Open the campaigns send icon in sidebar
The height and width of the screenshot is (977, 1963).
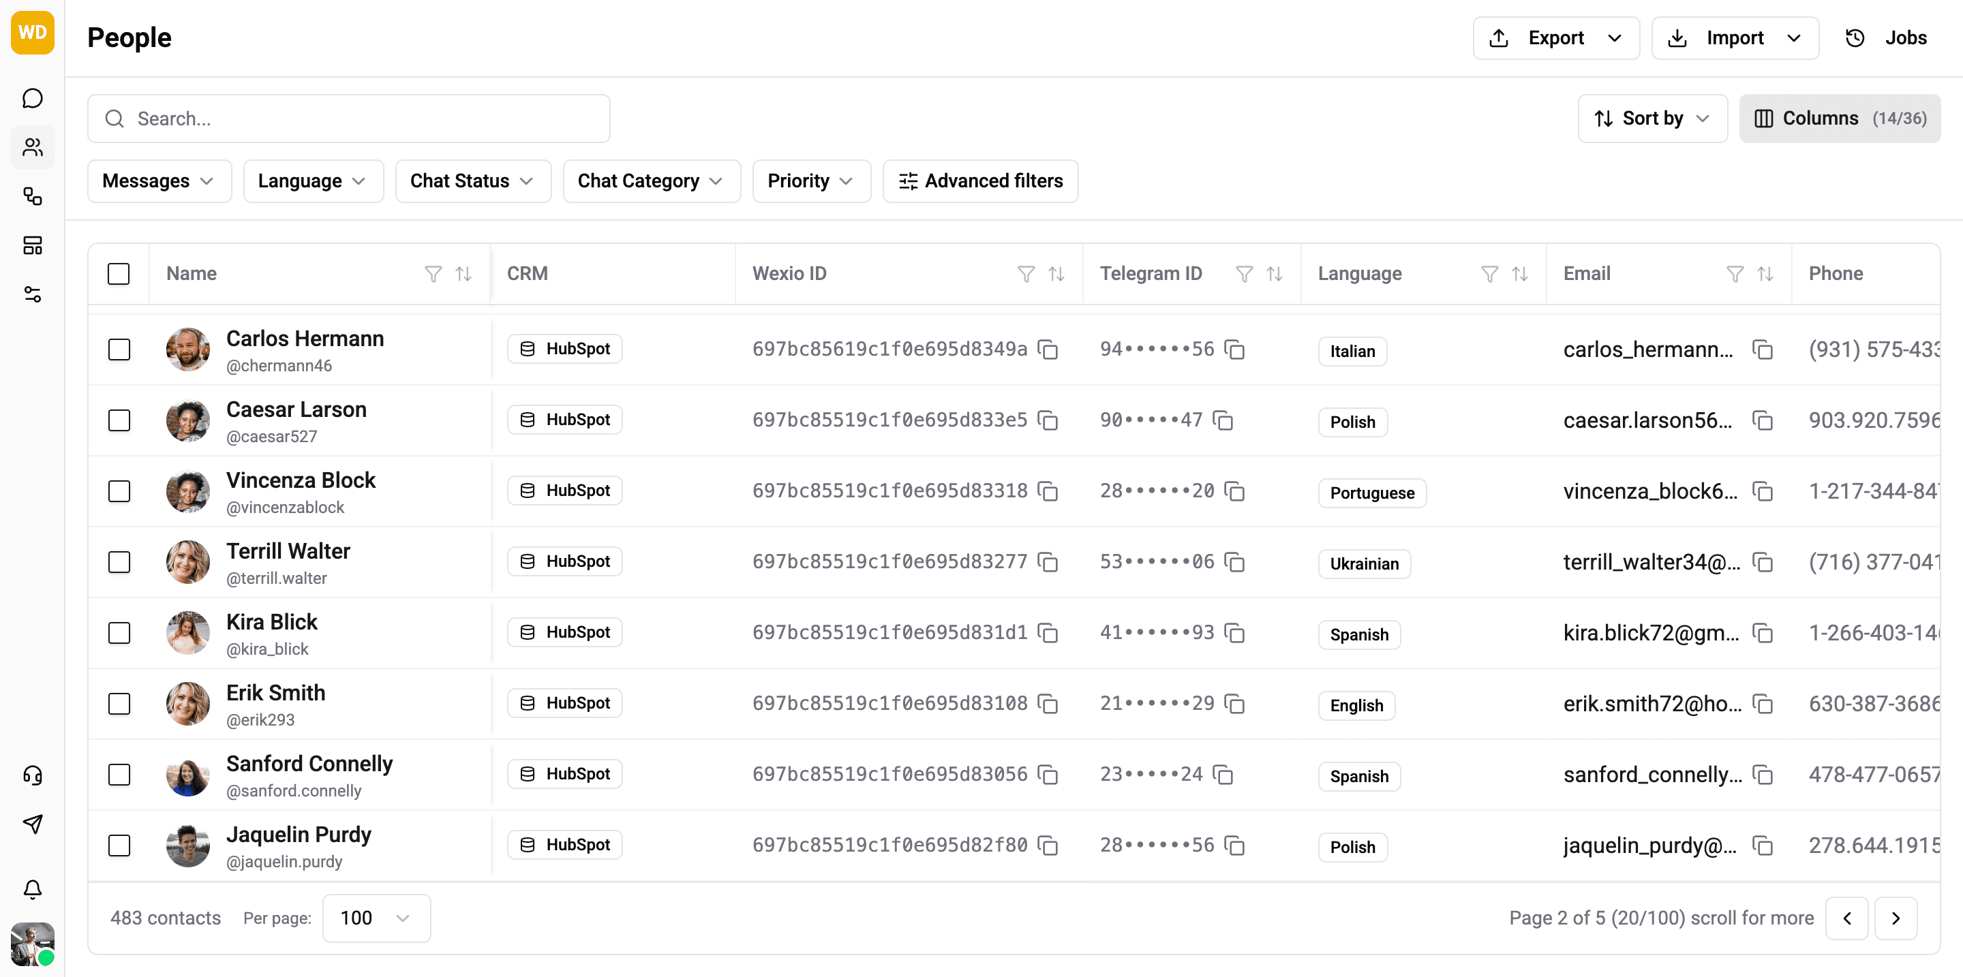click(x=32, y=823)
